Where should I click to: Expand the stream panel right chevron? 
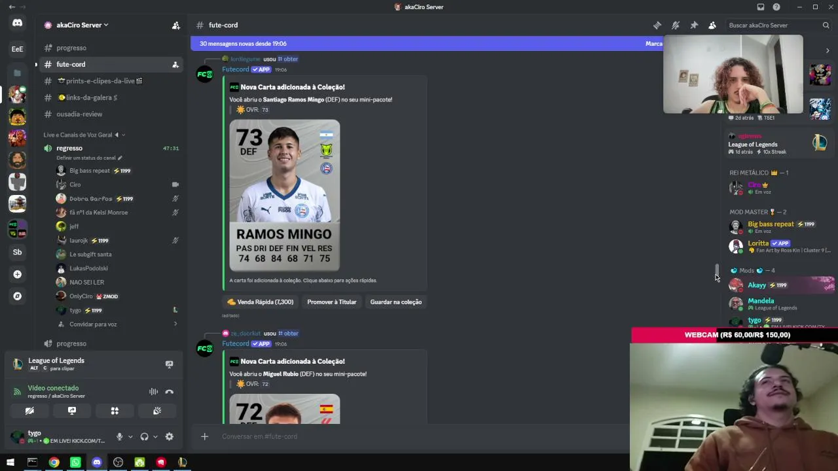[828, 50]
